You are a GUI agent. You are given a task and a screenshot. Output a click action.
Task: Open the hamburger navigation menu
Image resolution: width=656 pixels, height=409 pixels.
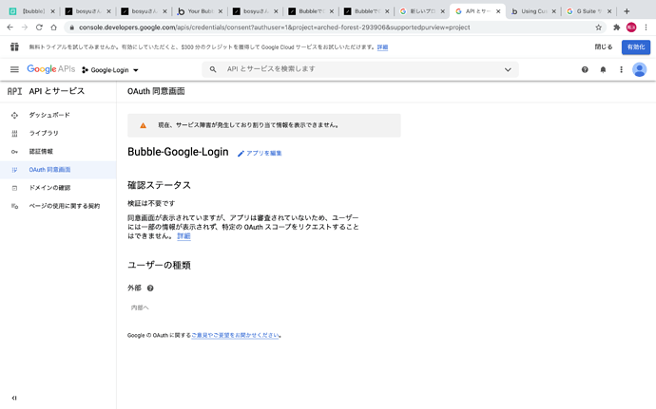click(x=14, y=69)
